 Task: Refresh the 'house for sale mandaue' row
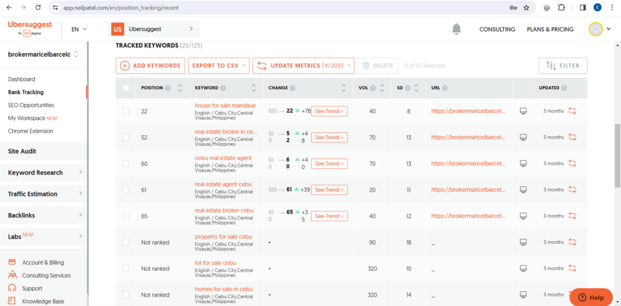[572, 111]
